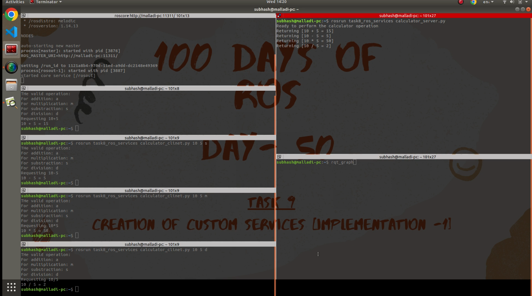
Task: Open the clock showing Wed 14:20
Action: coord(276,2)
